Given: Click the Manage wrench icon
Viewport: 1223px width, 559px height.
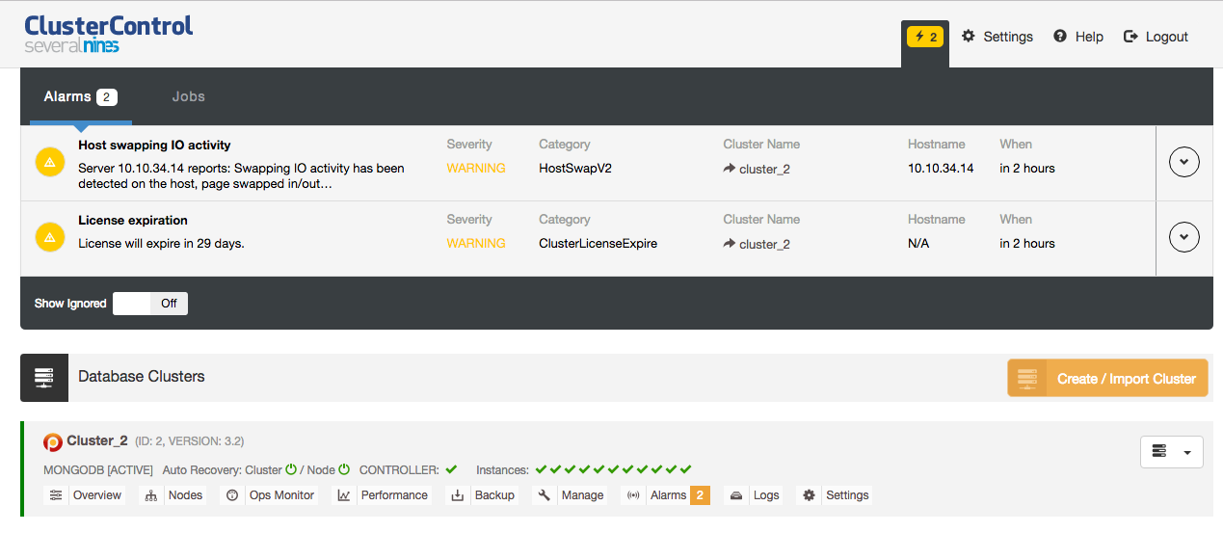Looking at the screenshot, I should pos(545,495).
